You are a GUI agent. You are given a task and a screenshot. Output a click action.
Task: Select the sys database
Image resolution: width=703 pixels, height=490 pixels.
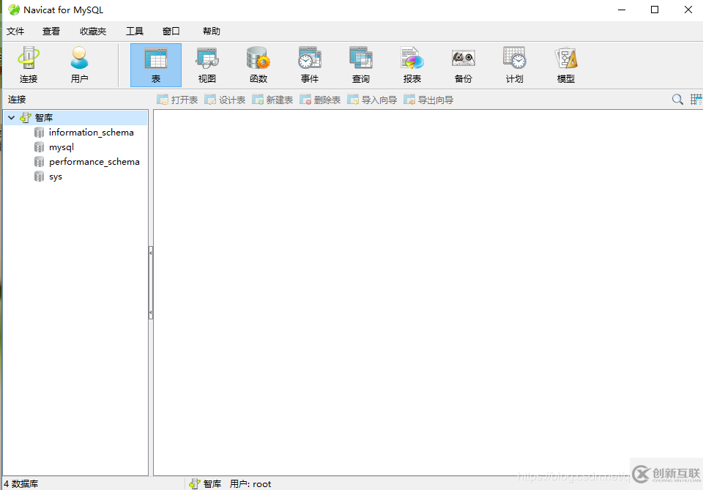point(54,176)
